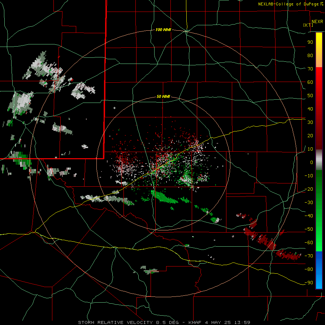Pick the gray zero-velocity segment of the color bar
Screen dimensions: 325x325
[319, 160]
